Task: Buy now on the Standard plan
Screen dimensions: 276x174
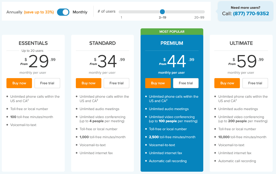Action: point(88,83)
